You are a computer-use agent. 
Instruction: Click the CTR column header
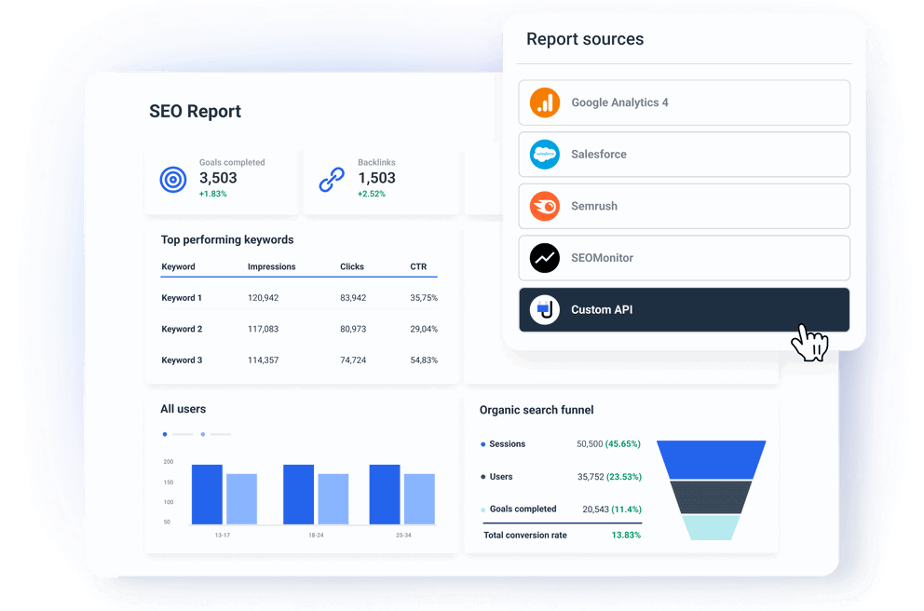pyautogui.click(x=418, y=267)
